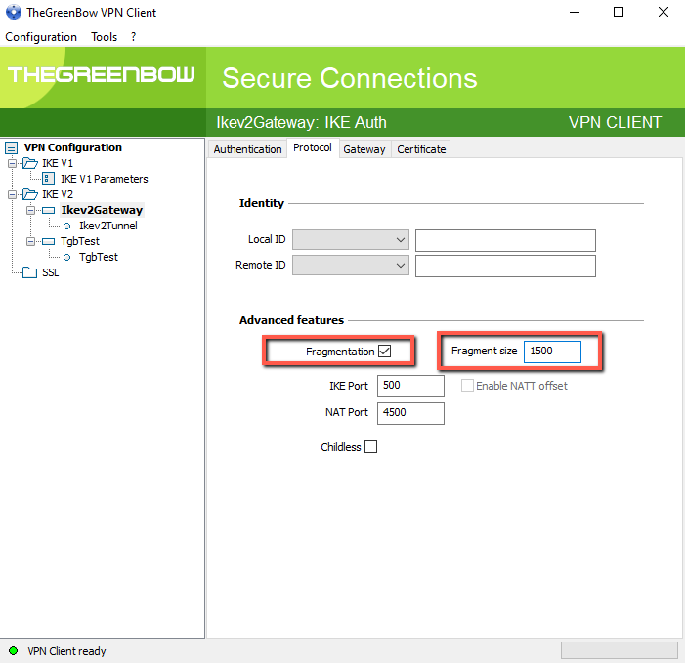Screen dimensions: 685x663
Task: Open the Configuration menu
Action: [x=41, y=37]
